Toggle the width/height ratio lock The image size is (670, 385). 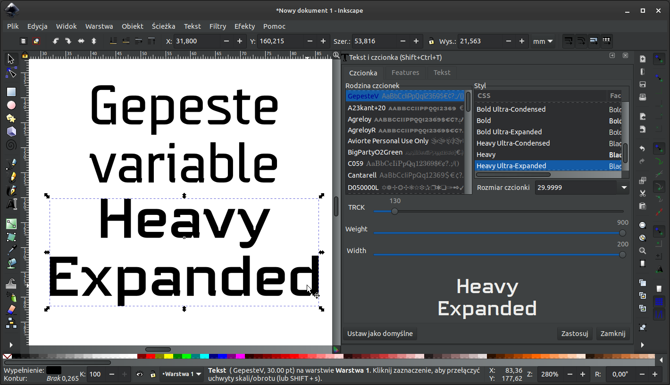tap(431, 41)
